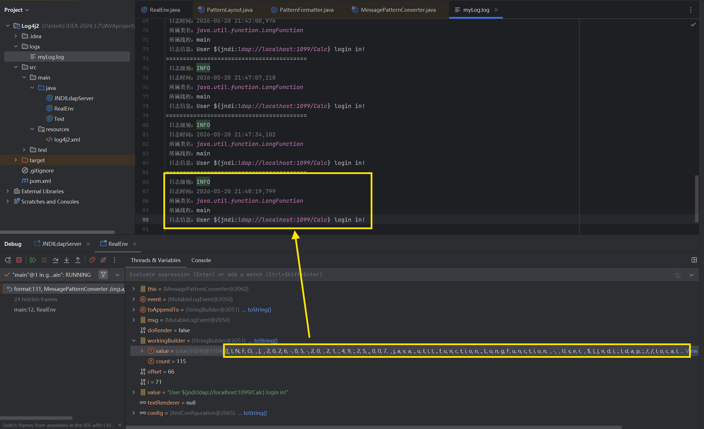Viewport: 704px width, 429px height.
Task: Click the project panel horizontal scrollbar
Action: pyautogui.click(x=57, y=232)
